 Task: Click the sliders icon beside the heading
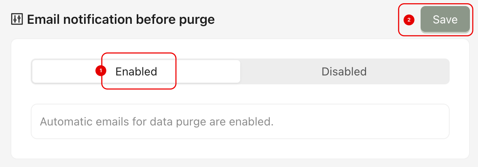[17, 19]
